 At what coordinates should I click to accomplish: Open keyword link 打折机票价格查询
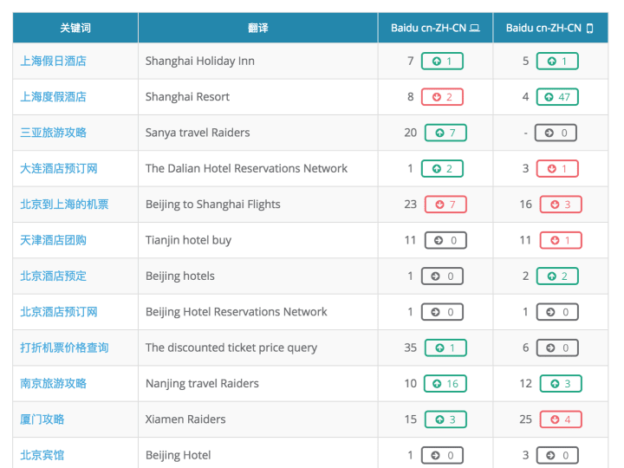pos(64,348)
